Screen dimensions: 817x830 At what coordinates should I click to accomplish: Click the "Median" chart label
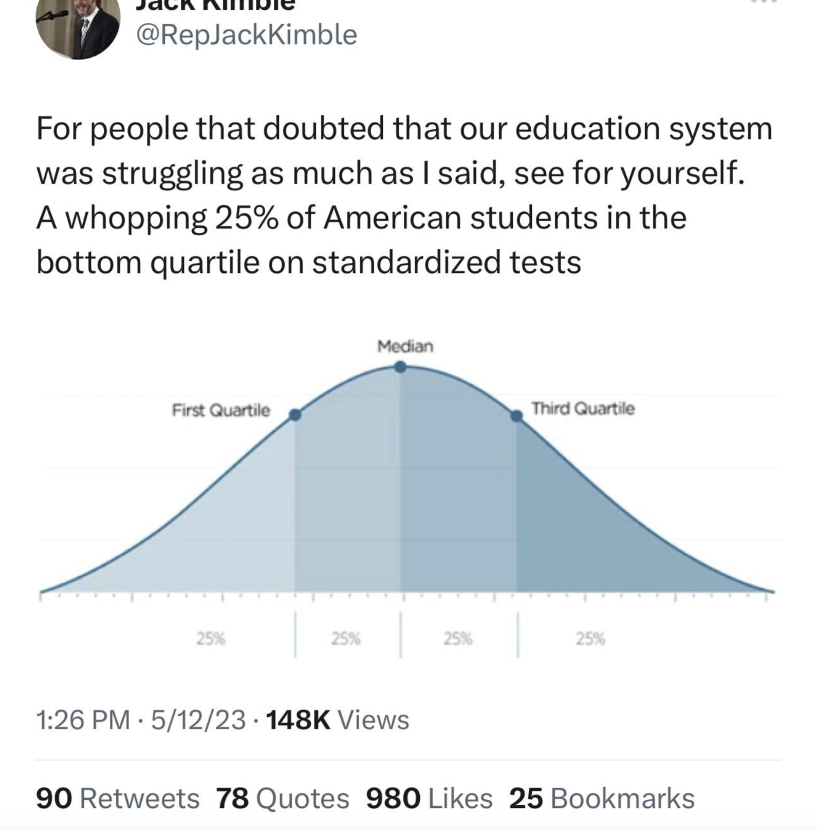click(x=405, y=347)
